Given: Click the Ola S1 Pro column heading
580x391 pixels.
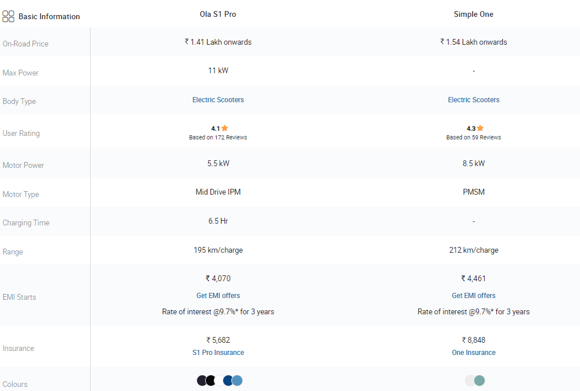Looking at the screenshot, I should pos(218,14).
